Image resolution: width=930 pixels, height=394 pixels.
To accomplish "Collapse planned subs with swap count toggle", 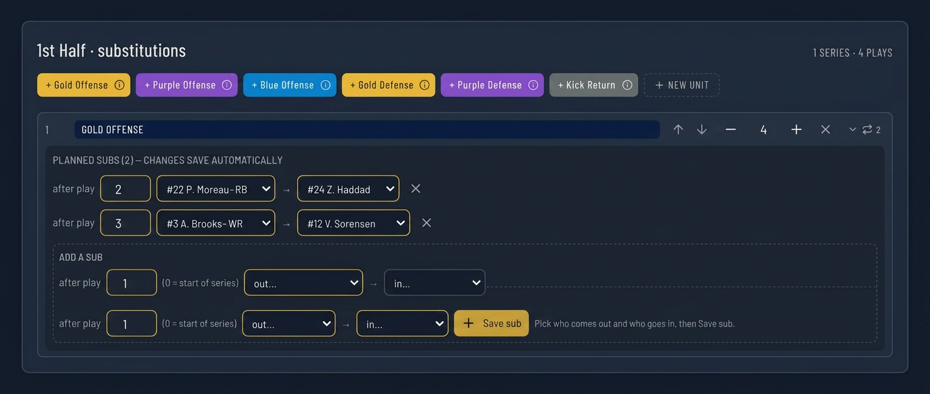I will pos(865,130).
